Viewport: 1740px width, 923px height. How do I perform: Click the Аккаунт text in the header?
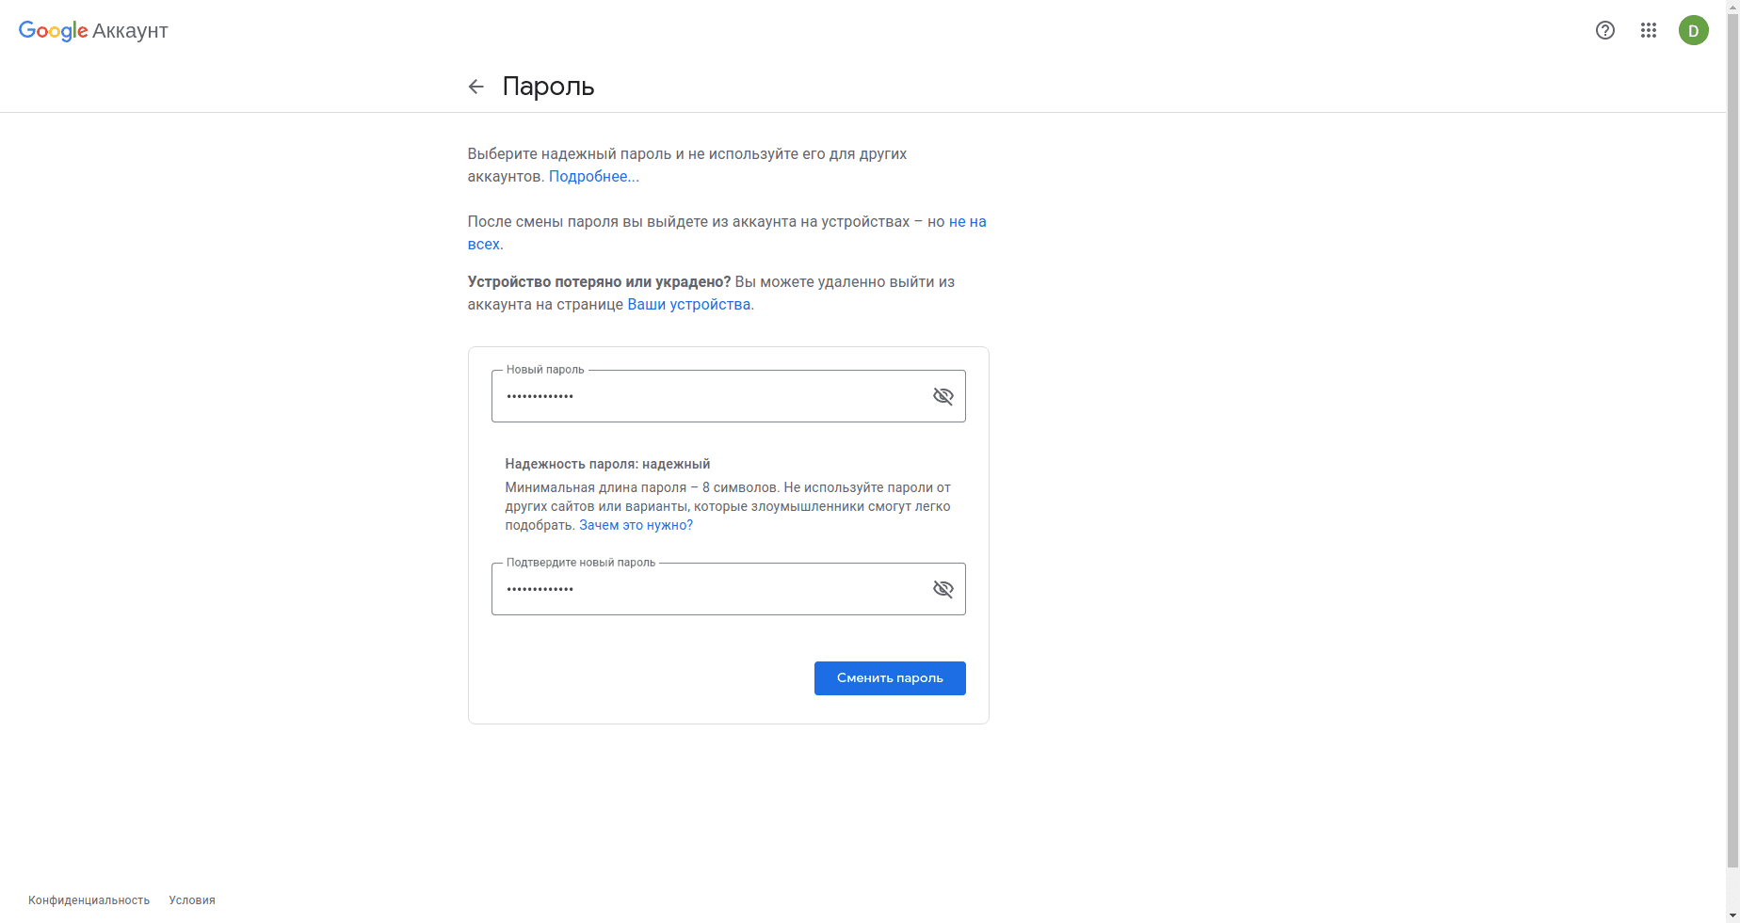(x=130, y=31)
